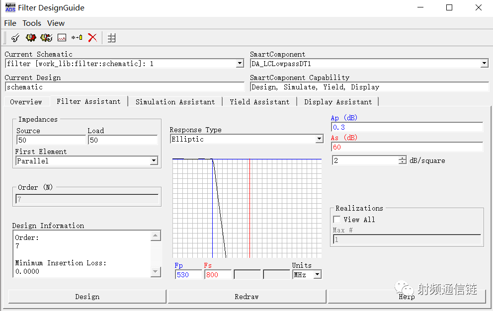
Task: Click Design Information scroll down arrow
Action: pyautogui.click(x=156, y=271)
